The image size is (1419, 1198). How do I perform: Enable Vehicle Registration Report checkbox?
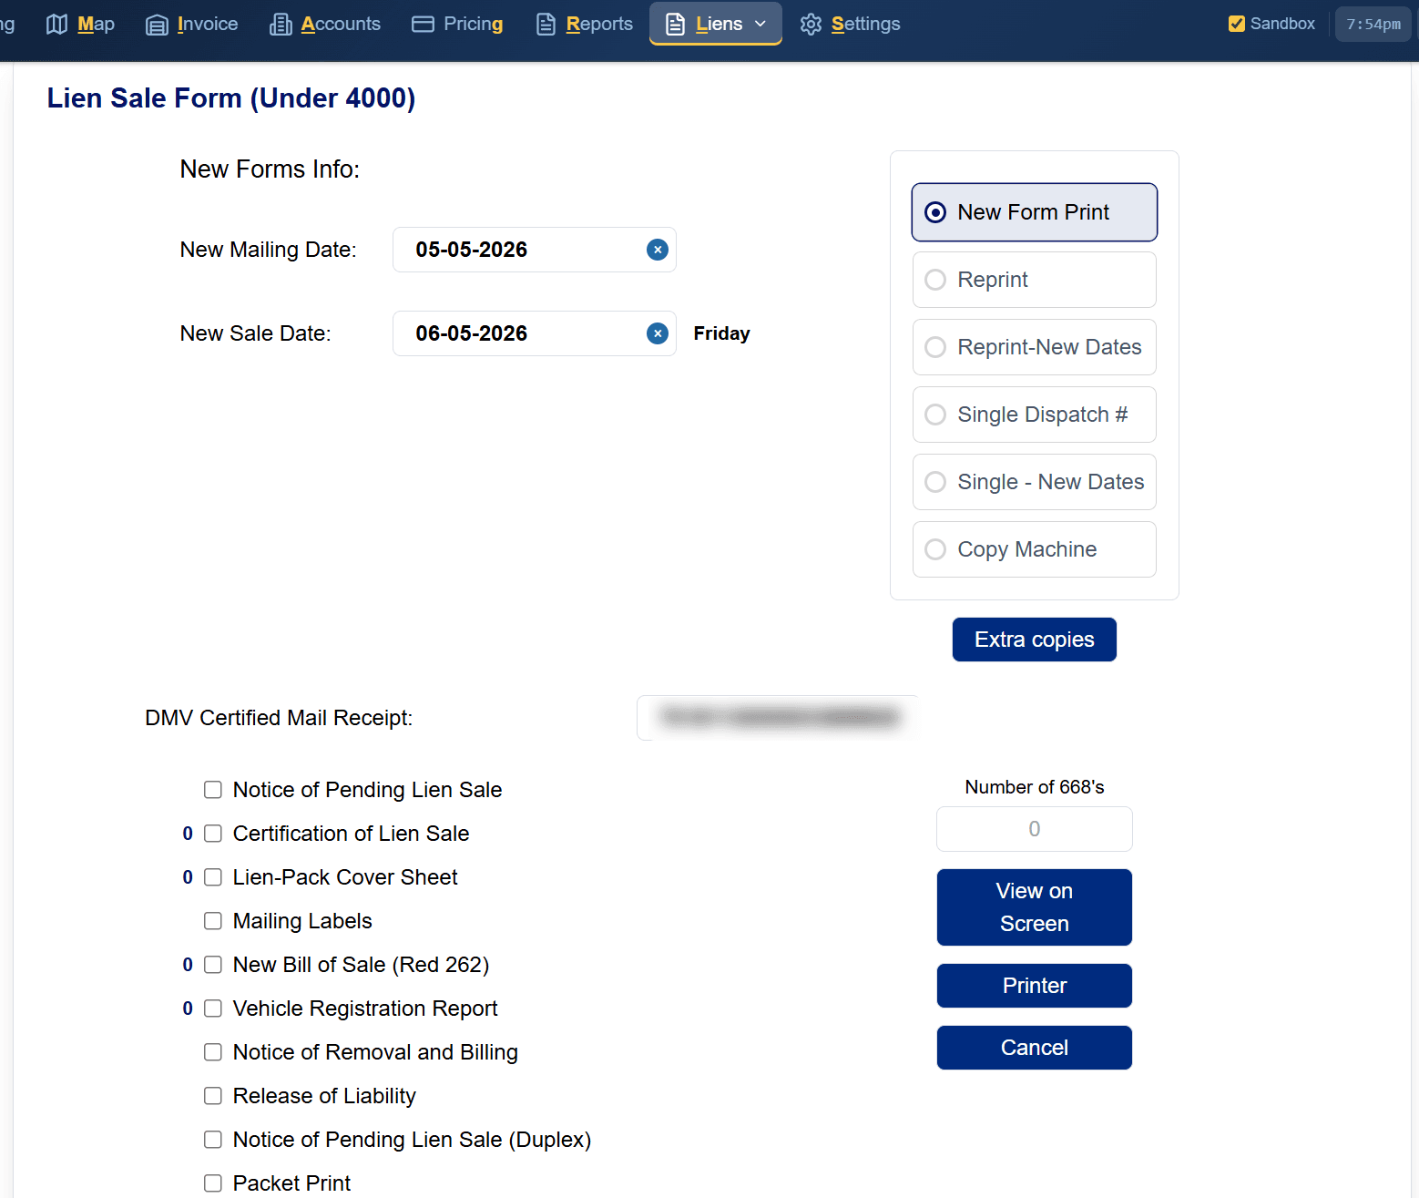213,1009
